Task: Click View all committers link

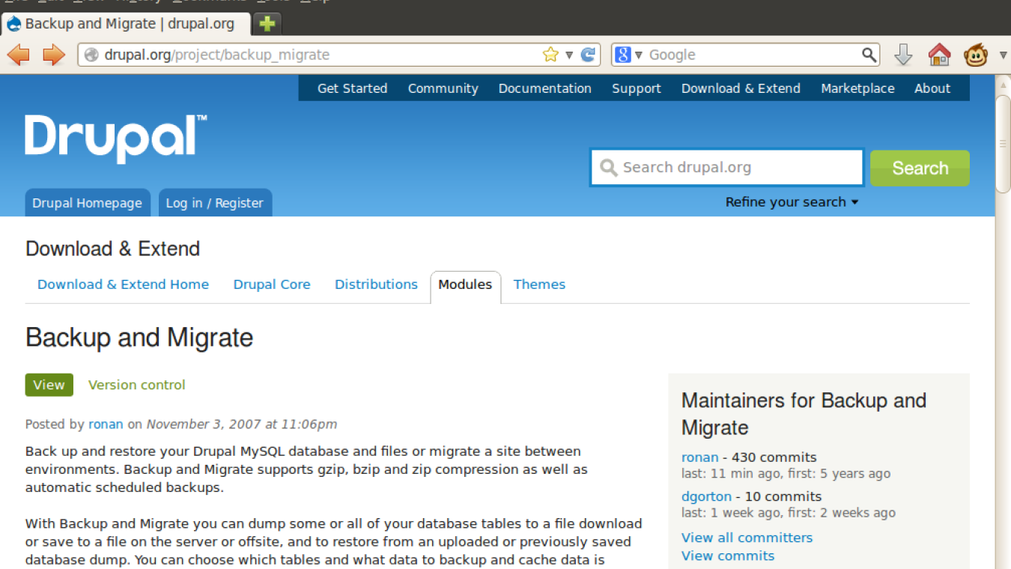Action: coord(747,538)
